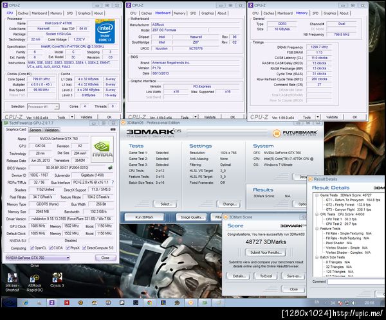The width and height of the screenshot is (386, 320).
Task: Click To Excel button in score dialog
Action: [x=266, y=276]
